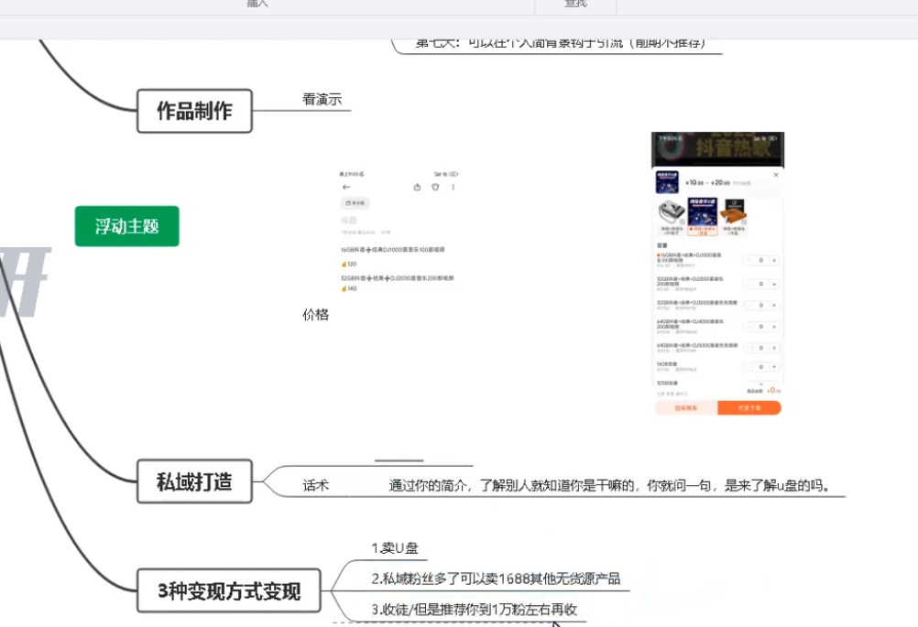The height and width of the screenshot is (627, 918).
Task: Click the plus stepper for the 16GB option
Action: 774,260
